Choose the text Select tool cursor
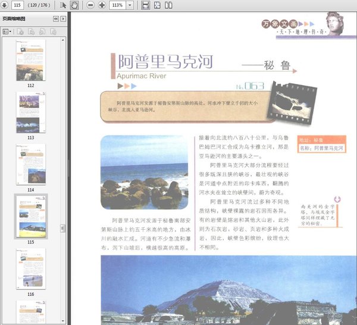The image size is (357, 325). [63, 5]
